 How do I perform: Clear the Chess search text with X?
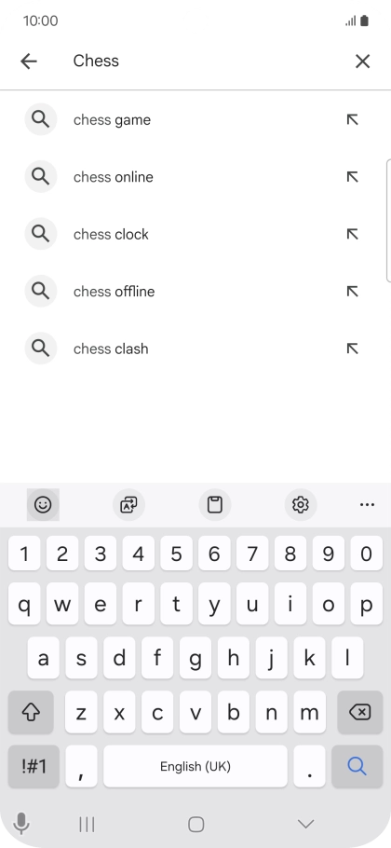pos(362,62)
